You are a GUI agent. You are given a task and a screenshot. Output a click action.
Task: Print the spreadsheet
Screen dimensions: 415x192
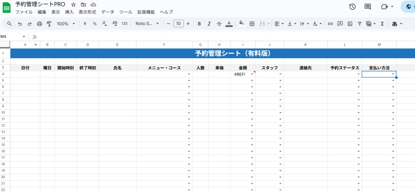(x=39, y=24)
